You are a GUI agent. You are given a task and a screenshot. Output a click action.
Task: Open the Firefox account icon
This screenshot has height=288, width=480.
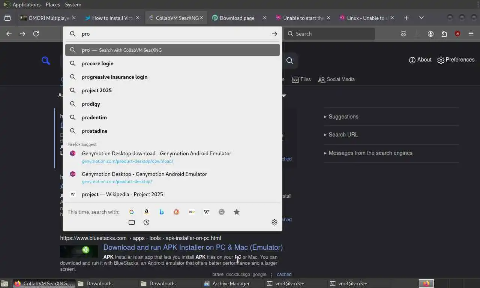click(430, 34)
